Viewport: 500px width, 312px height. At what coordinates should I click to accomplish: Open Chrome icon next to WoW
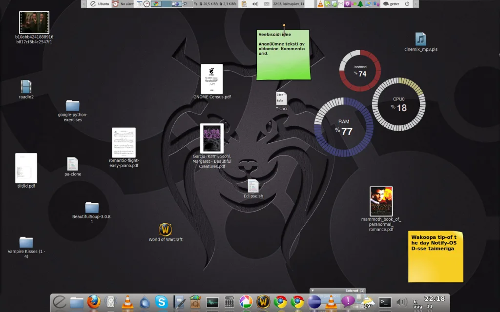(x=280, y=302)
